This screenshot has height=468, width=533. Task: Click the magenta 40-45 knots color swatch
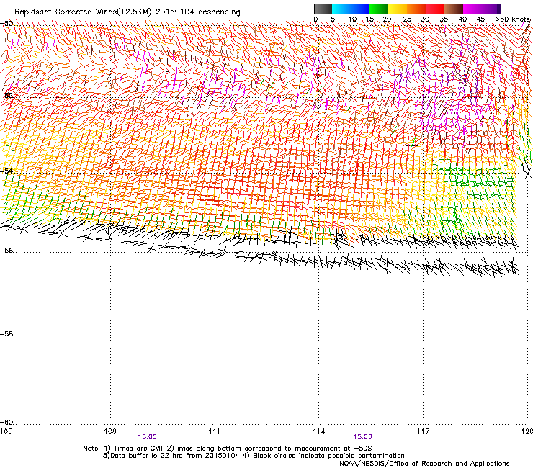pos(472,9)
